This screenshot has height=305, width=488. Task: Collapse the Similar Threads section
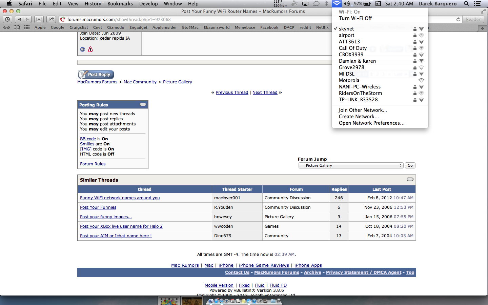[x=410, y=179]
